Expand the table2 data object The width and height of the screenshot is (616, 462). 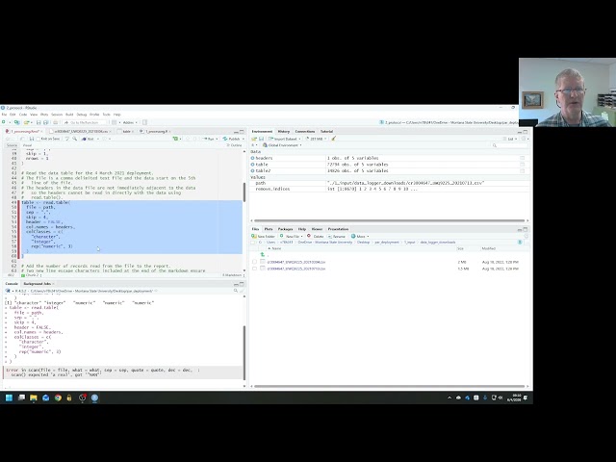[x=252, y=171]
